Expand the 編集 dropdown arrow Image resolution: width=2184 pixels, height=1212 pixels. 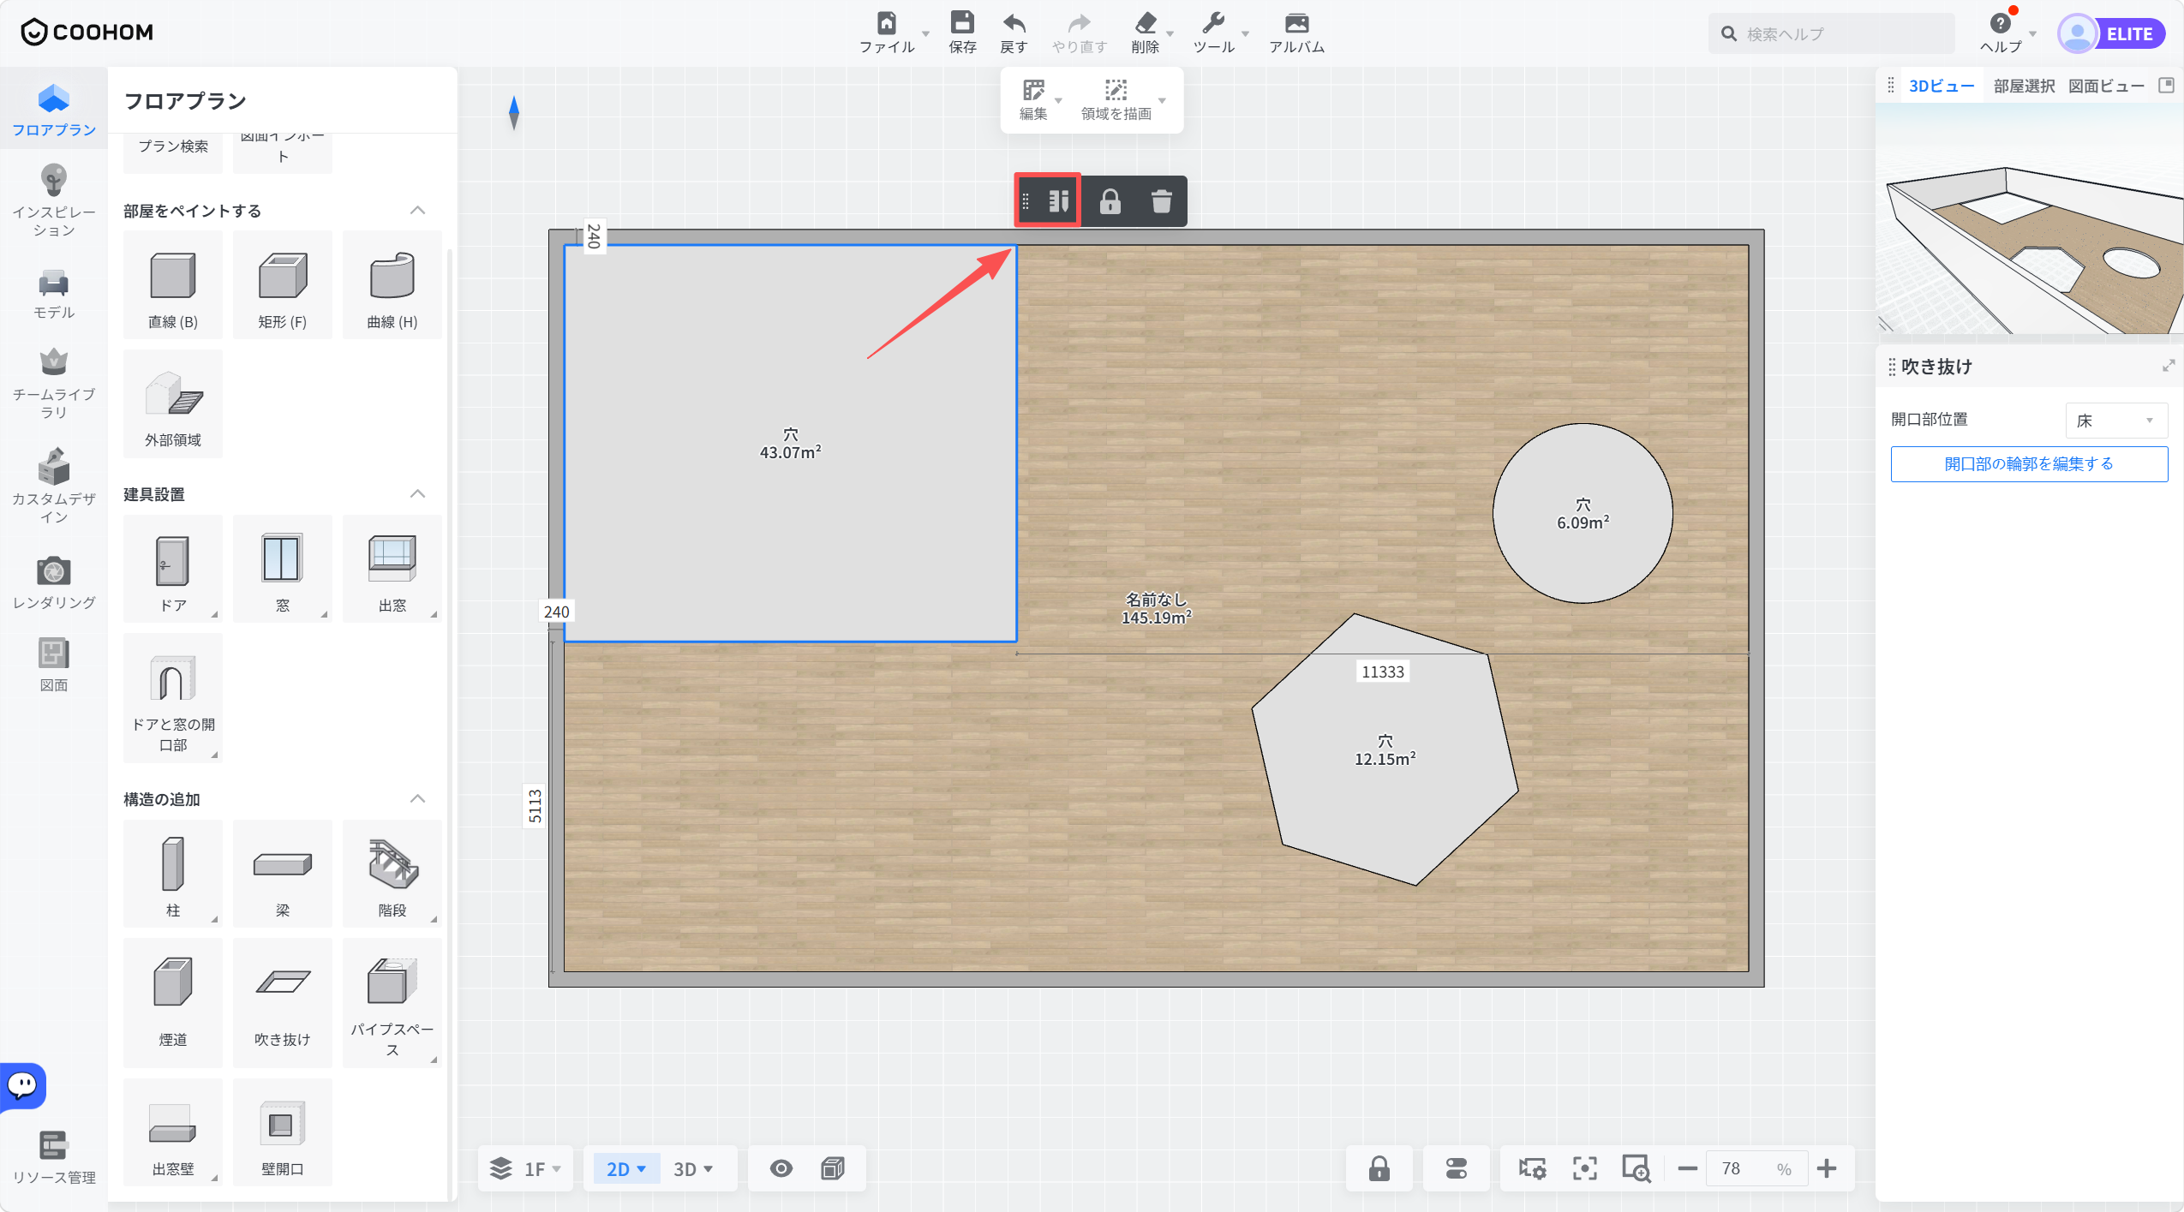[x=1059, y=101]
